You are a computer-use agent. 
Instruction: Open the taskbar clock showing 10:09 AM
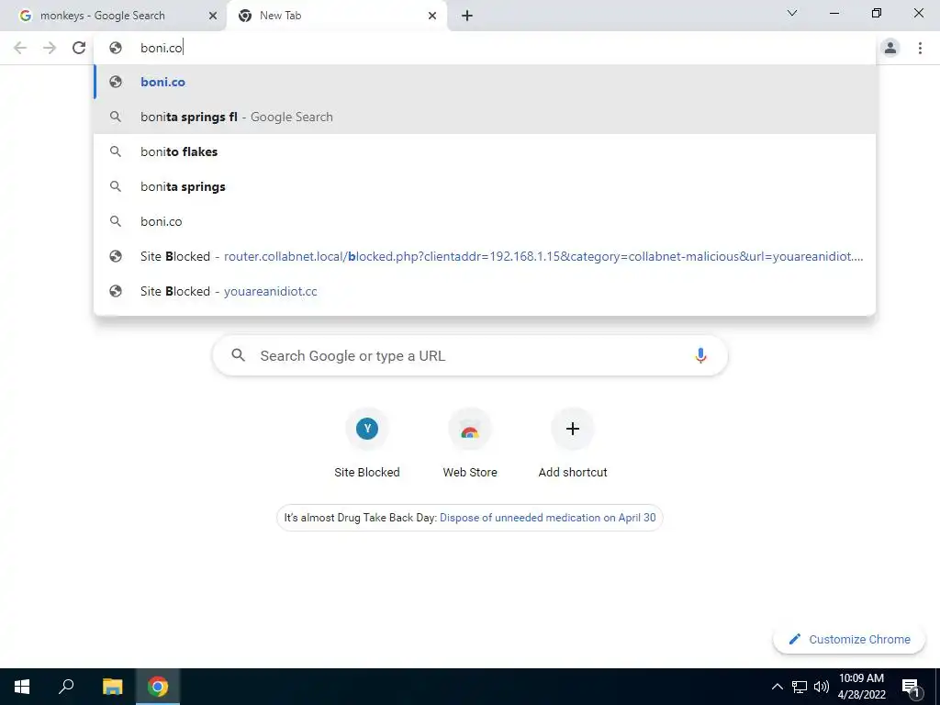[861, 687]
